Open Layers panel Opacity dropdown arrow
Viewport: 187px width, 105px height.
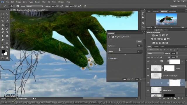coord(177,53)
